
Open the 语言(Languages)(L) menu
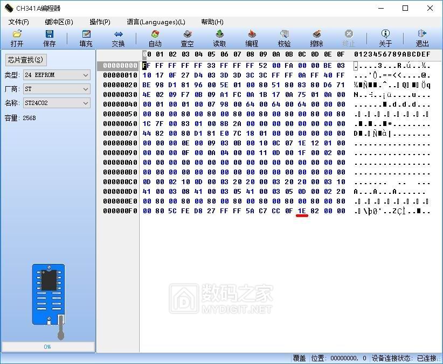click(x=156, y=22)
